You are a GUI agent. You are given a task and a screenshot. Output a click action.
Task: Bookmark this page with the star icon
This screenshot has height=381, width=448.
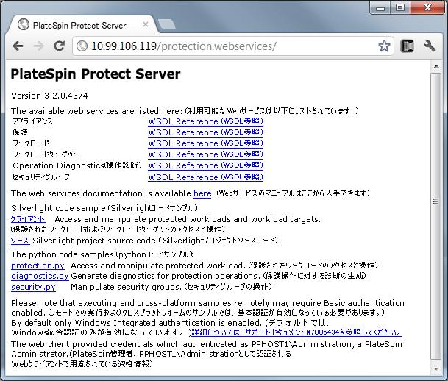click(x=384, y=46)
